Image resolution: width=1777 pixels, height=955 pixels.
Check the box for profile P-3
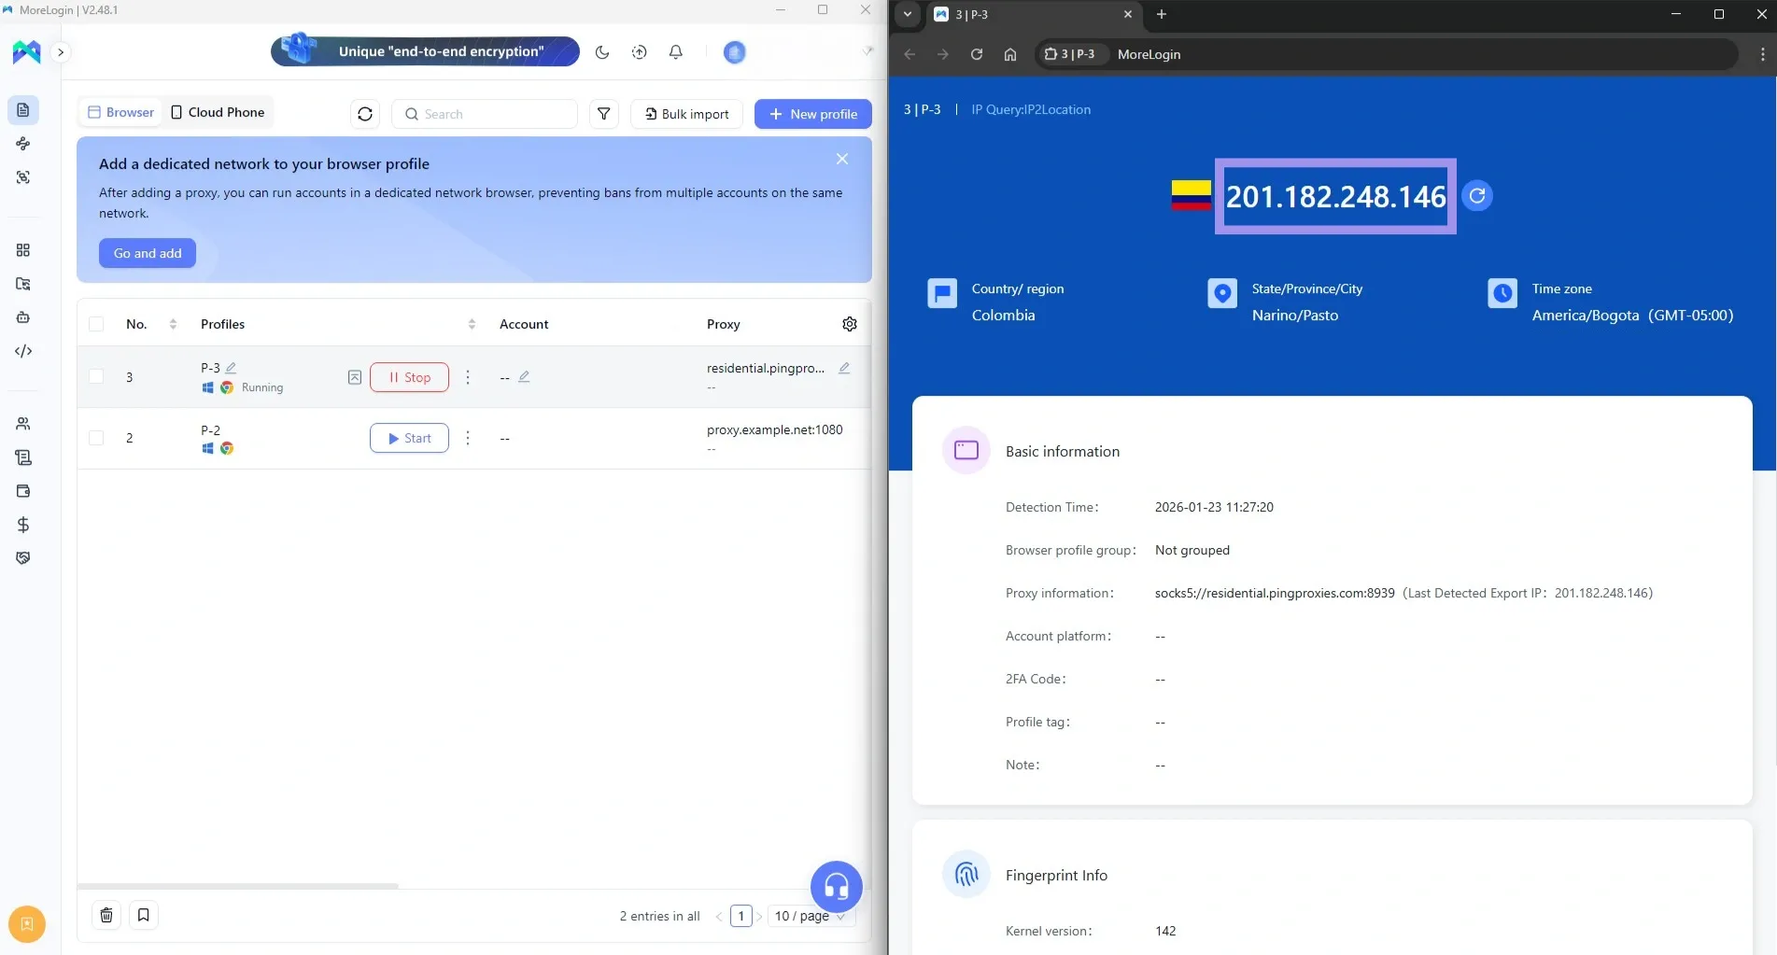click(x=96, y=377)
